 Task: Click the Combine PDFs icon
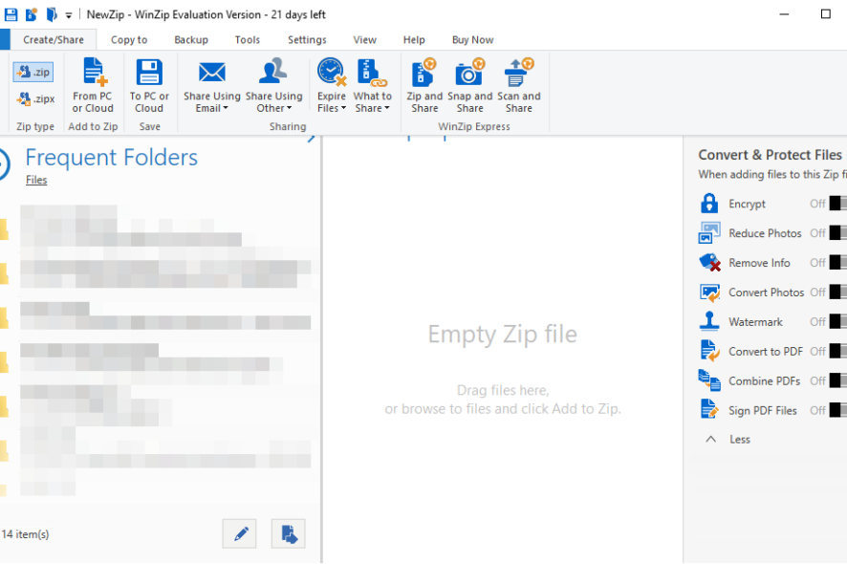coord(709,380)
